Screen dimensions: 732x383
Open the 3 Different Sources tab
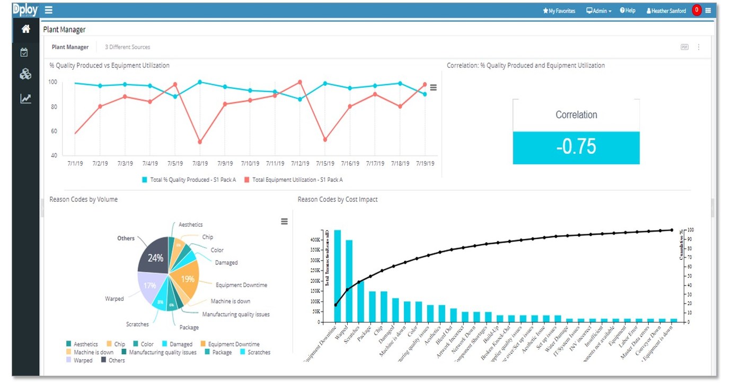(x=127, y=47)
